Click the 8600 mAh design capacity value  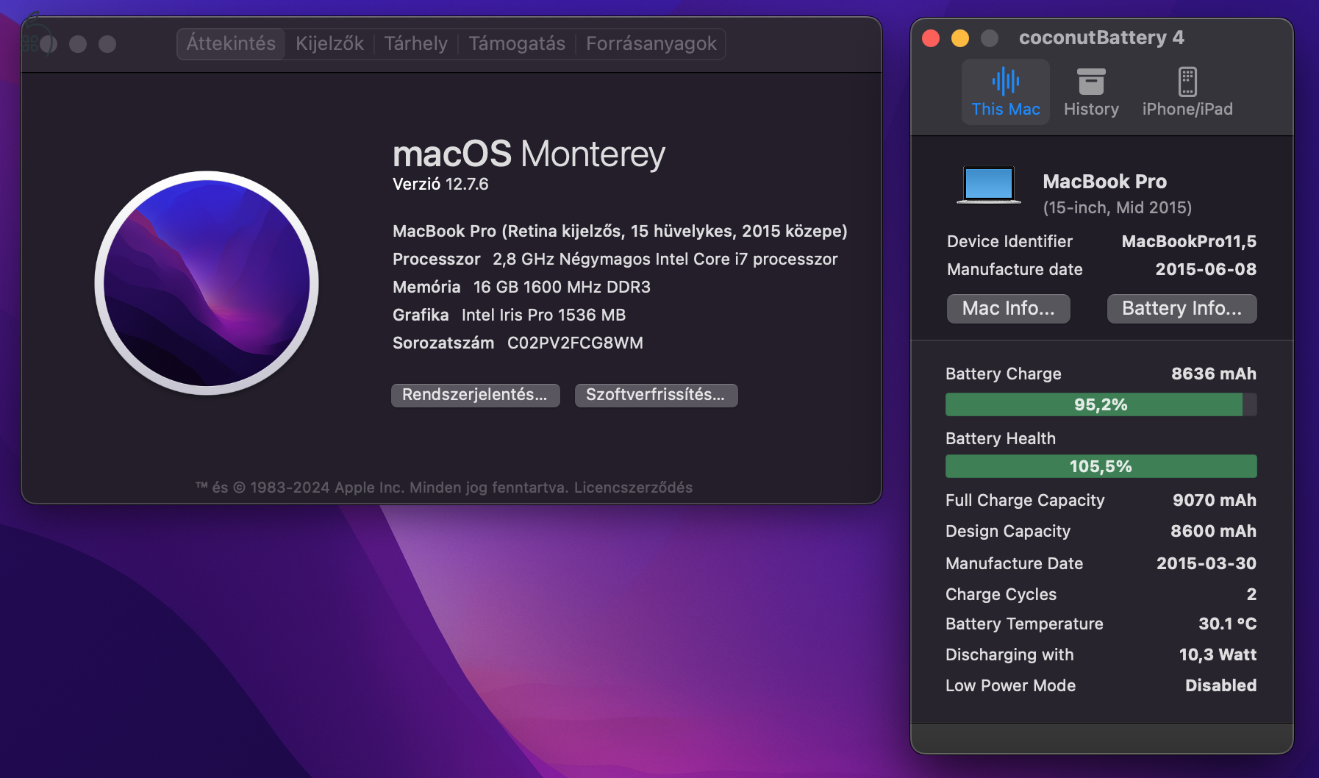(x=1214, y=531)
